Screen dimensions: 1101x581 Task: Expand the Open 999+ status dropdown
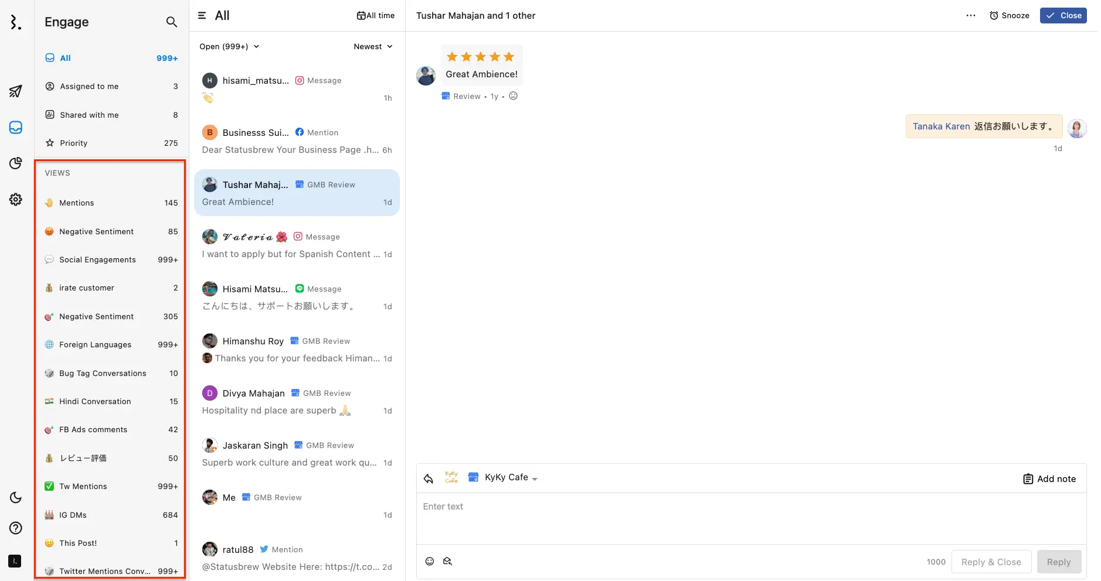tap(229, 46)
